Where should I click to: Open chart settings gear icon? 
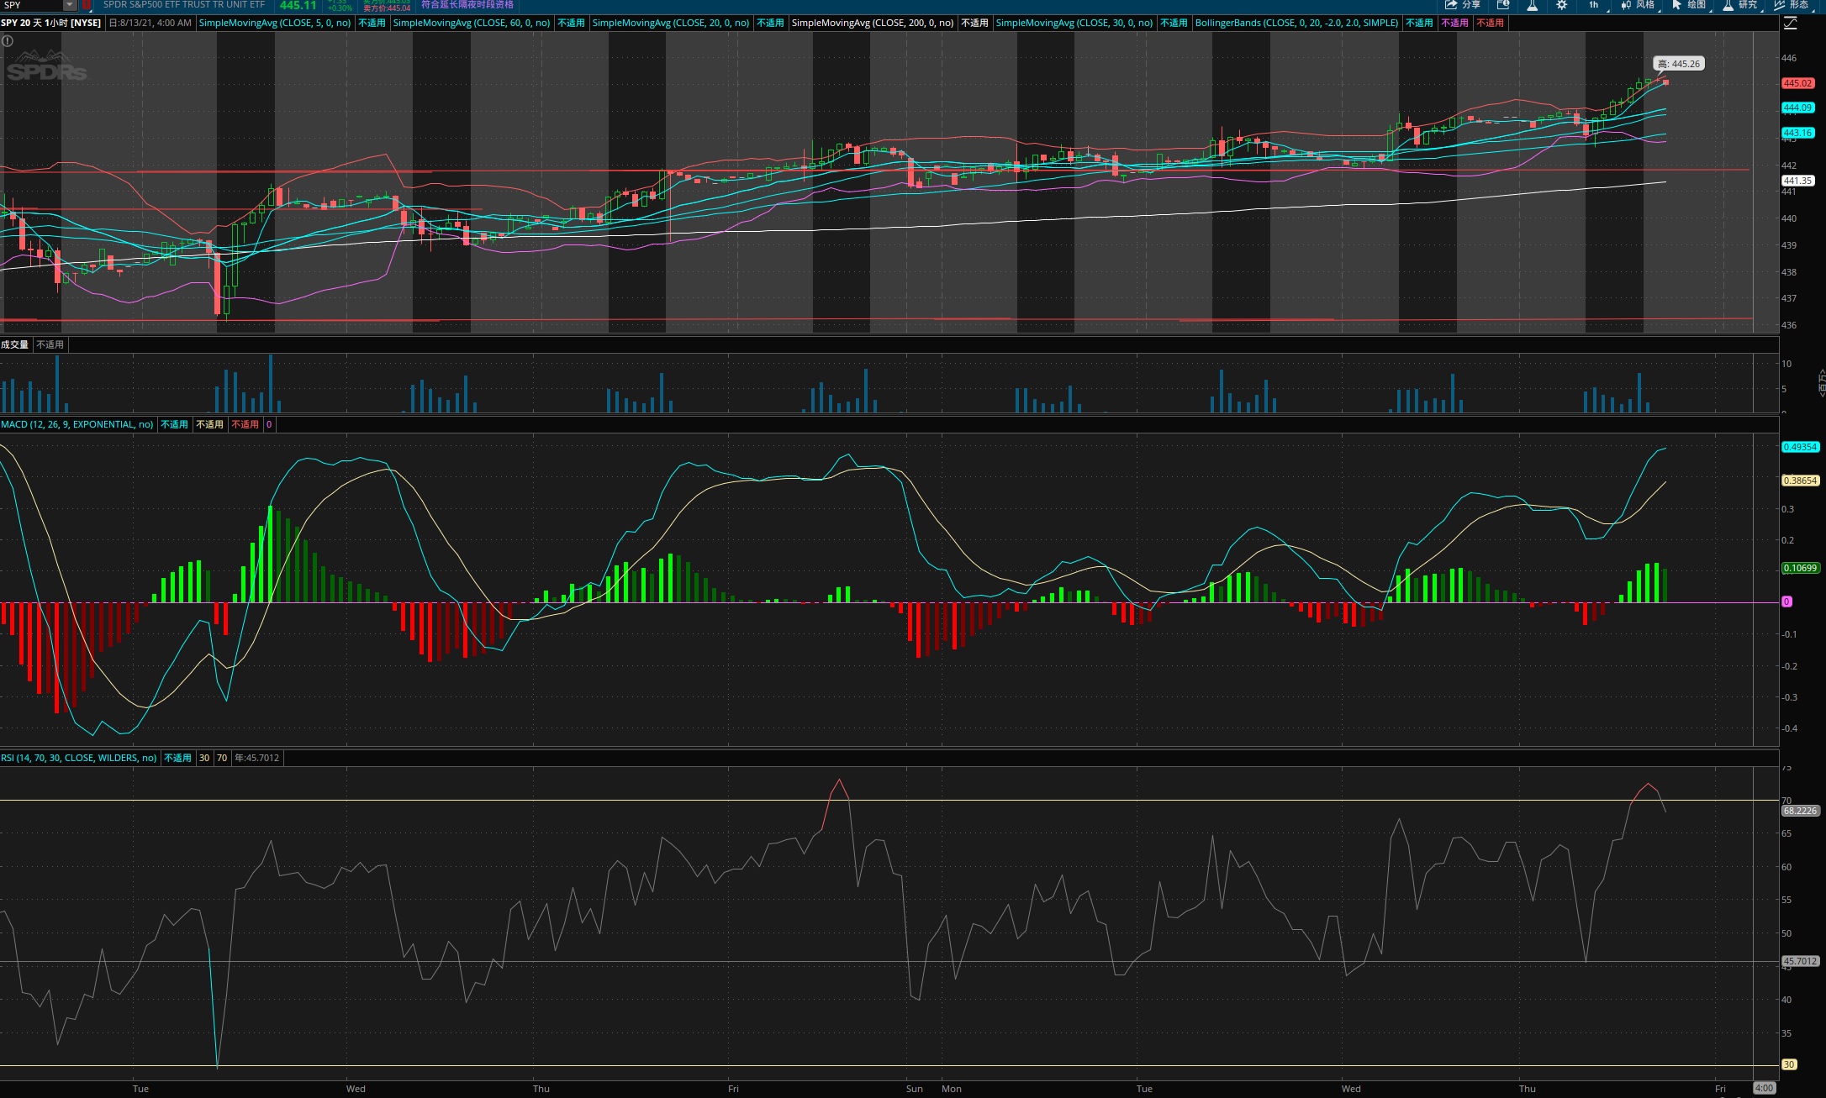1561,5
